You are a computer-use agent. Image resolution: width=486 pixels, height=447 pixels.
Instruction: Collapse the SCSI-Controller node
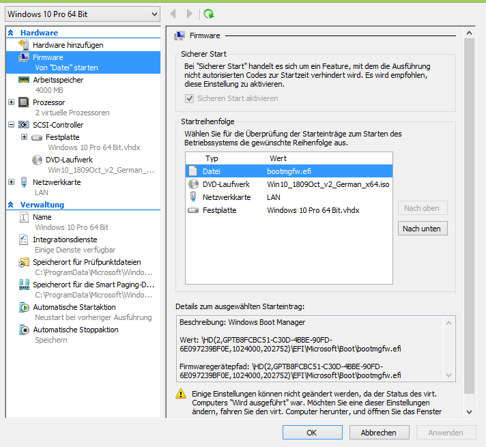tap(11, 125)
